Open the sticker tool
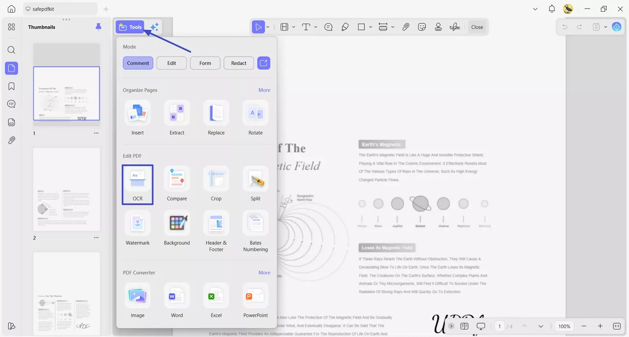The width and height of the screenshot is (629, 337). tap(422, 27)
